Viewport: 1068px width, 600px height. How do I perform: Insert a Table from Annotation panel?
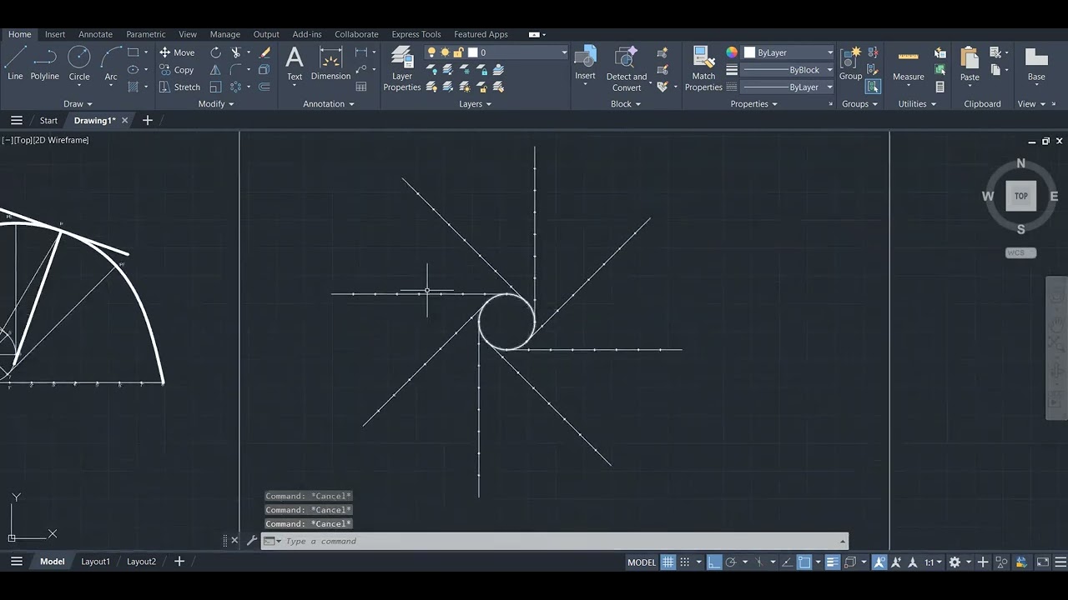pos(361,87)
